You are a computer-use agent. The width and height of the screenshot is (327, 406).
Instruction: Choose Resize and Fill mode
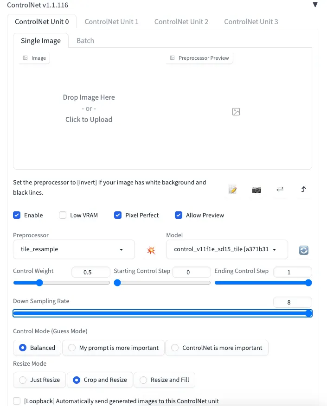pos(143,380)
